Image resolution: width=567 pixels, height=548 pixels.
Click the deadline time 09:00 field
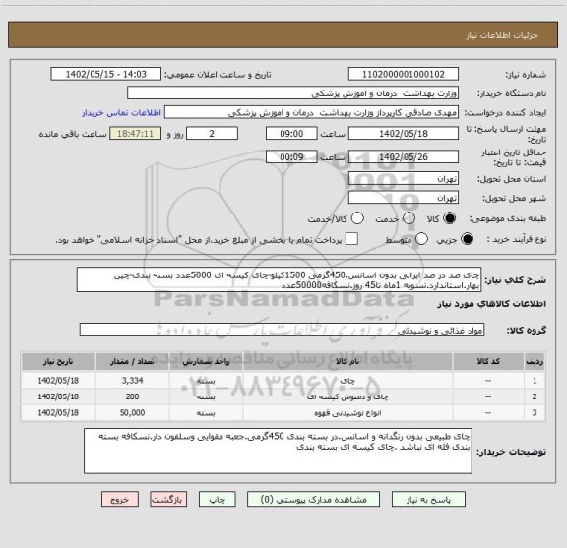291,134
